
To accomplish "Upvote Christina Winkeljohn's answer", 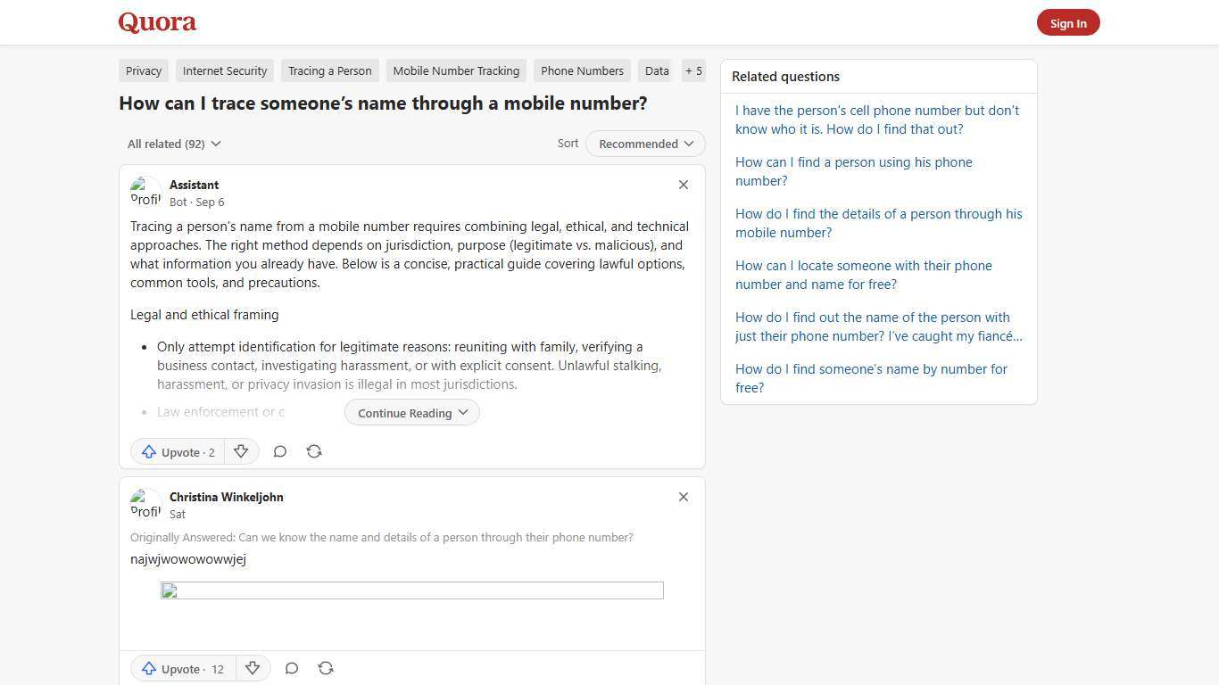I will click(182, 669).
